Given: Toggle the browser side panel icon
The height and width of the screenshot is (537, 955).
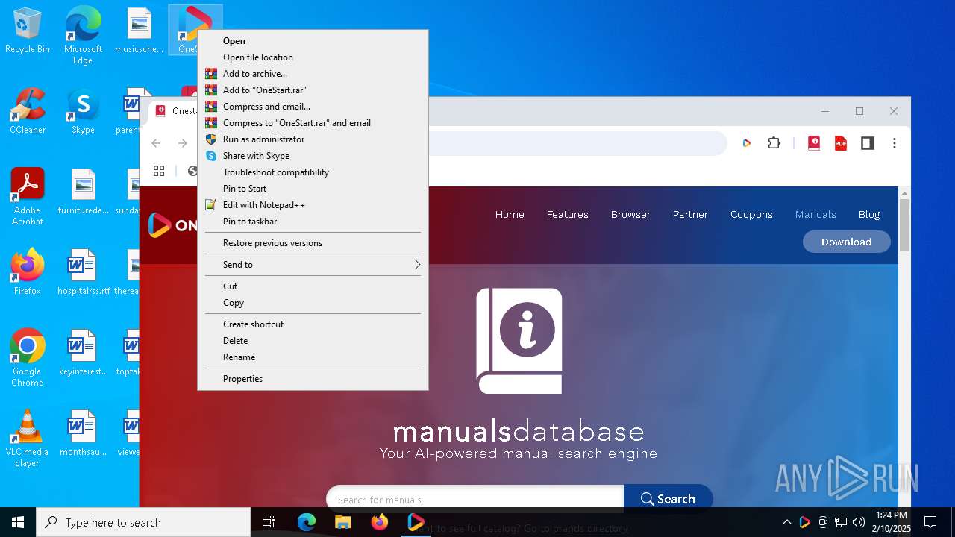Looking at the screenshot, I should [868, 143].
